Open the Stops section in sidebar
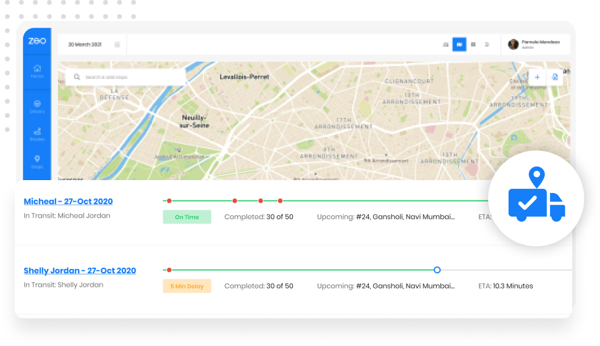Screen dimensions: 600x346 37,162
